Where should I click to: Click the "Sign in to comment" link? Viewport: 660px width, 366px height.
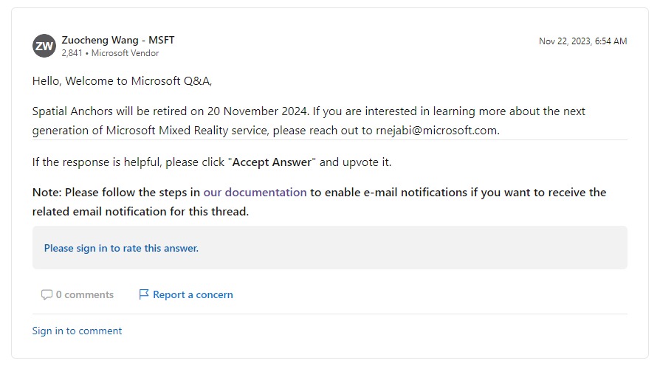point(77,331)
